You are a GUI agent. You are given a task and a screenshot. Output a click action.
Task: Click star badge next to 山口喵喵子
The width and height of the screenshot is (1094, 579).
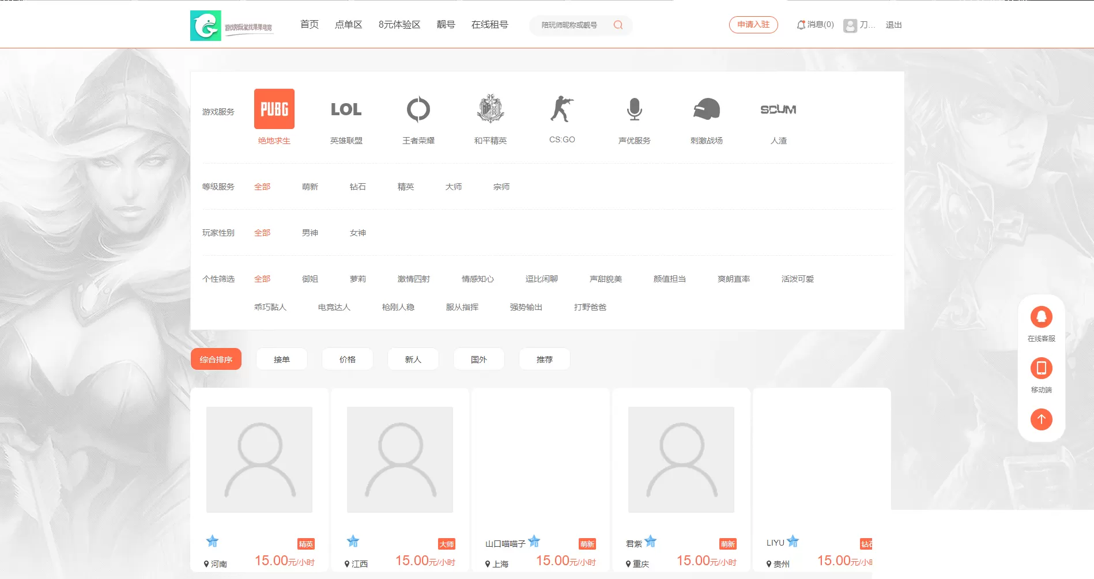(534, 541)
